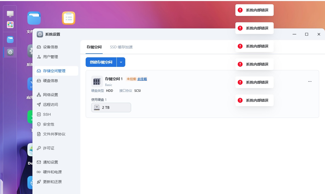This screenshot has width=325, height=194.
Task: Click the 安全性 shield icon
Action: [x=39, y=124]
